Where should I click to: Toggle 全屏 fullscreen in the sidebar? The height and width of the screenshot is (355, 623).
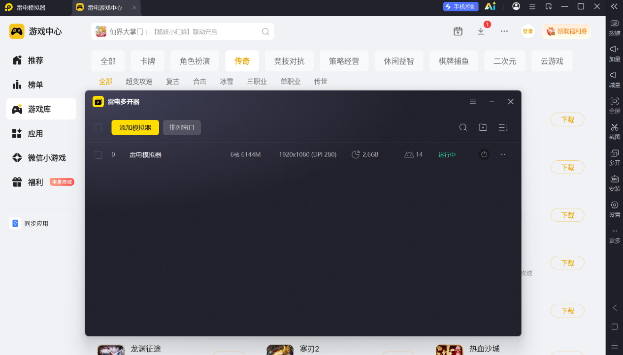[614, 105]
